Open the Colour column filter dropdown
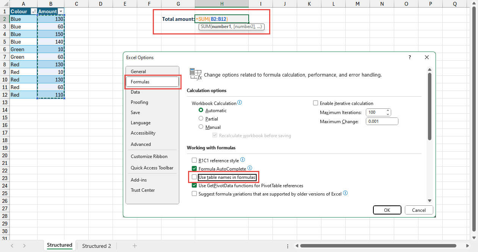 tap(33, 11)
